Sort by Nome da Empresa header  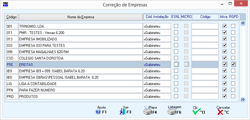(x=80, y=17)
